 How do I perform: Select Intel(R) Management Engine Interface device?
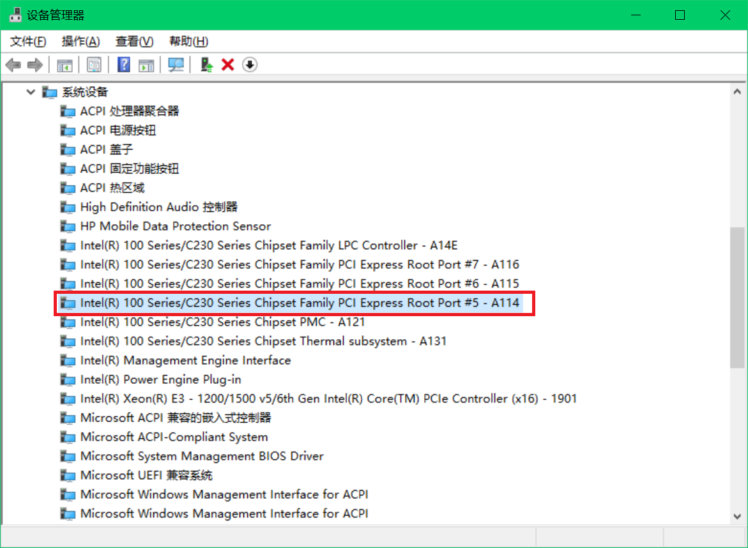(185, 360)
